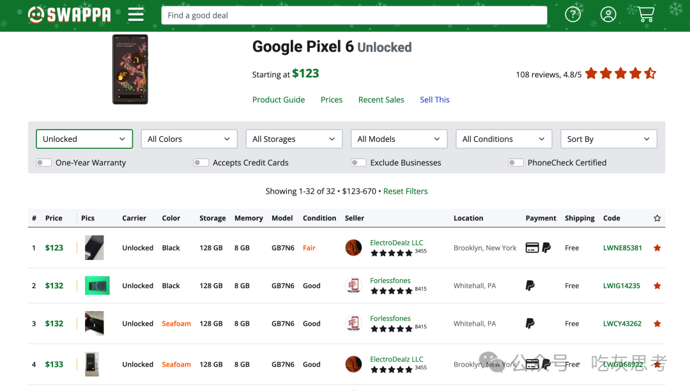Click the help question mark icon
This screenshot has height=391, width=690.
coord(572,15)
